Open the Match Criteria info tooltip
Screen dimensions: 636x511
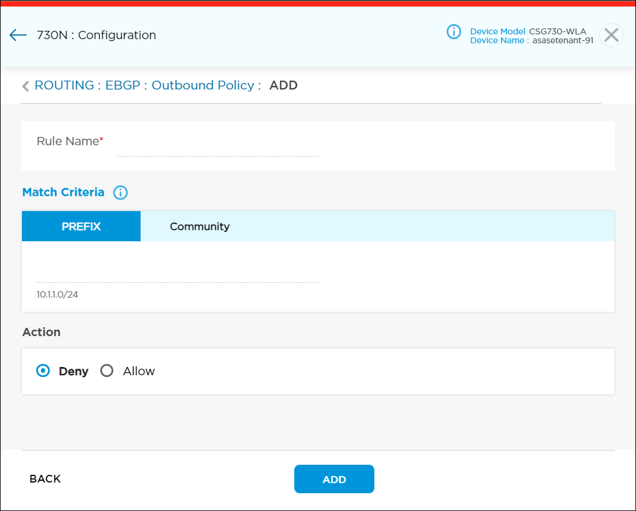coord(120,192)
